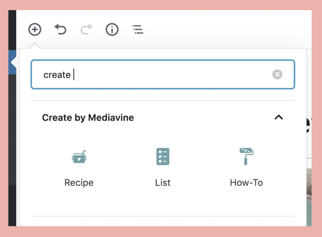Viewport: 322px width, 237px height.
Task: Click the Recipe label text
Action: coord(79,183)
